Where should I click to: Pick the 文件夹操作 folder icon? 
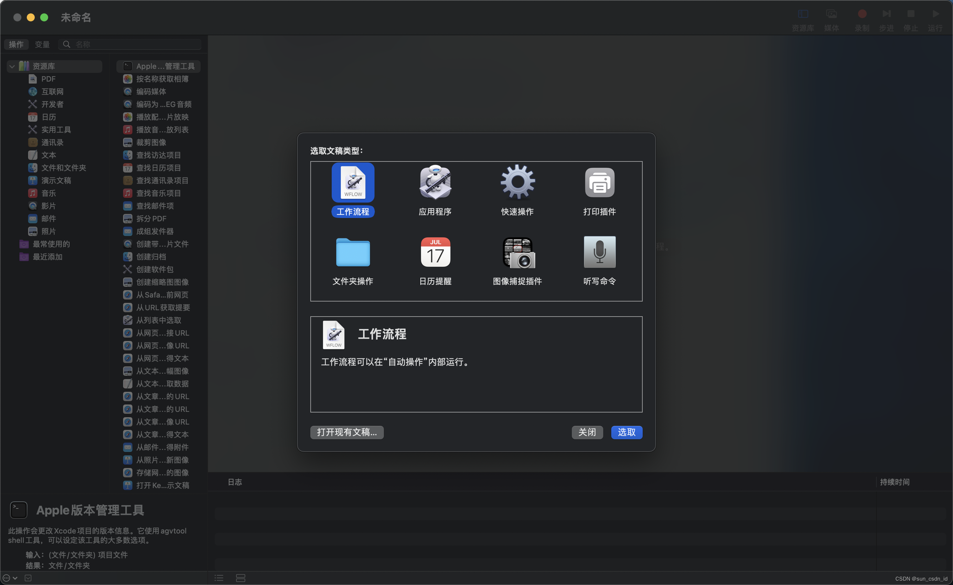tap(352, 252)
